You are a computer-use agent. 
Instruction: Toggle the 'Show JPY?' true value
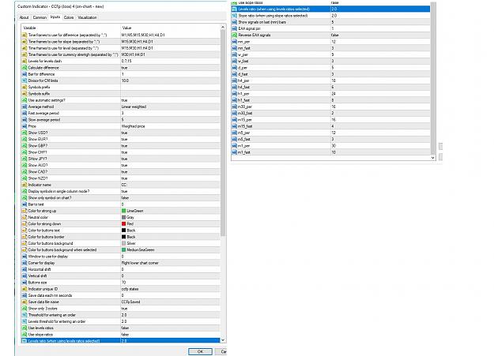point(170,159)
